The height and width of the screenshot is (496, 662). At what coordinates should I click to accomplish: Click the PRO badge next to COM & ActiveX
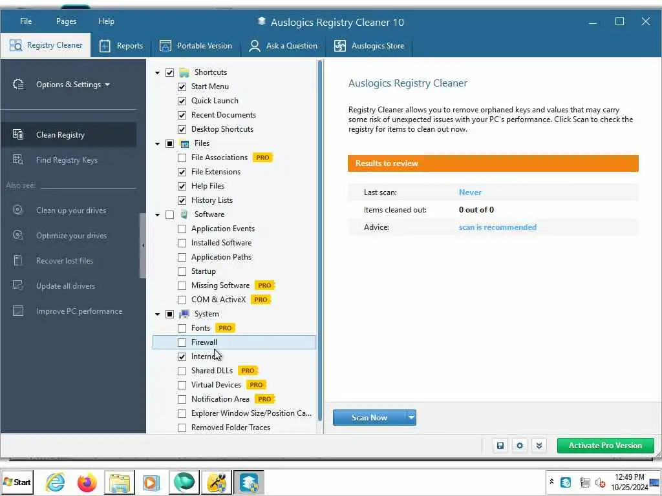[261, 300]
